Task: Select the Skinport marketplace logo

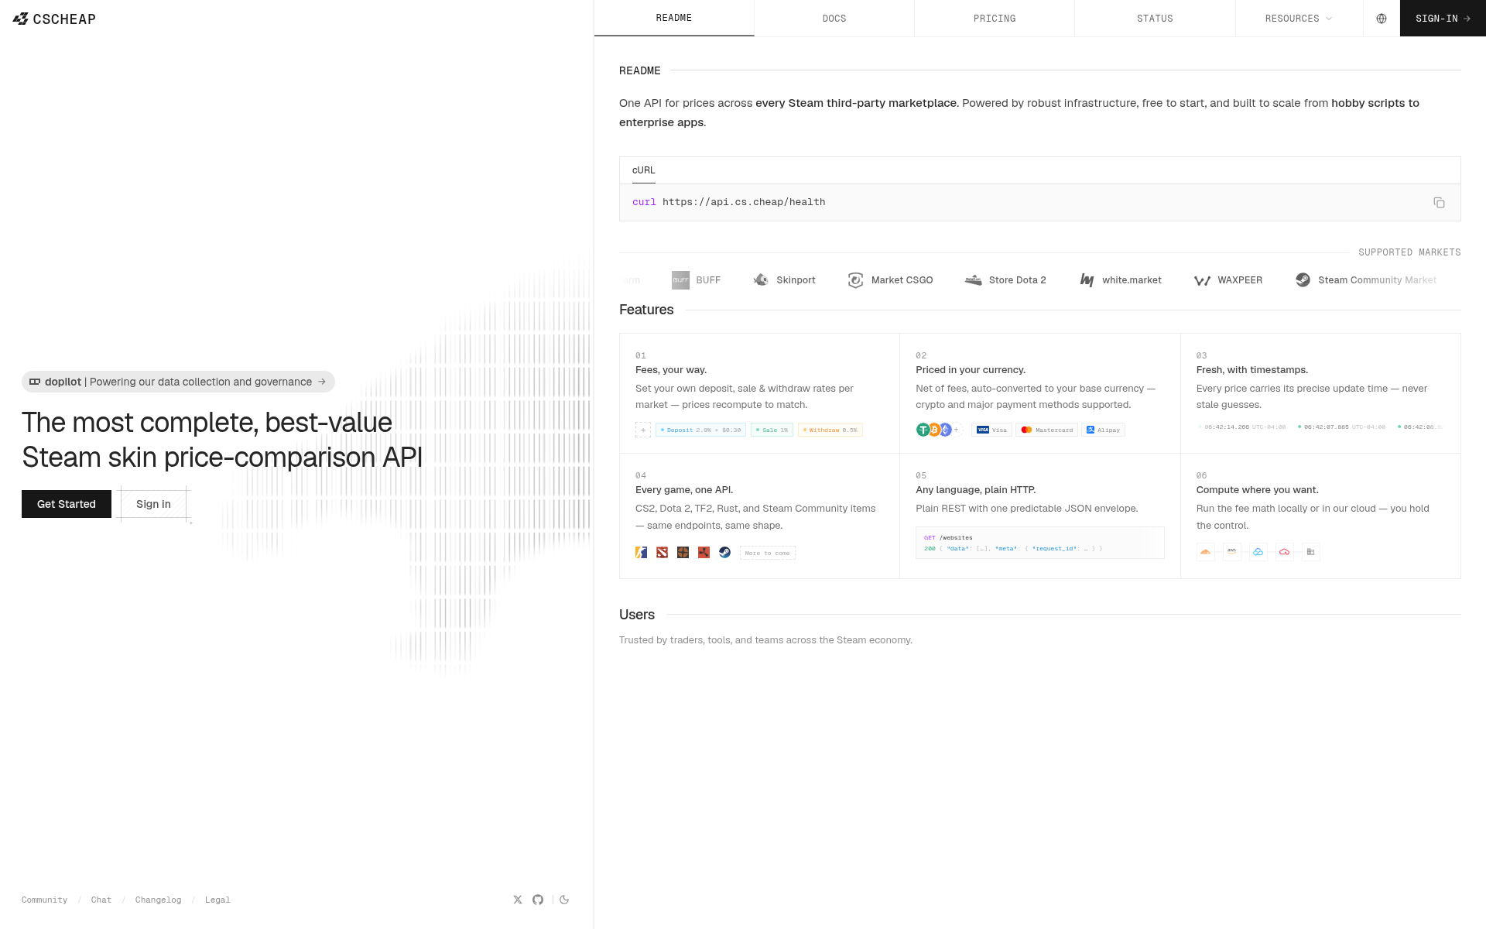Action: point(784,280)
